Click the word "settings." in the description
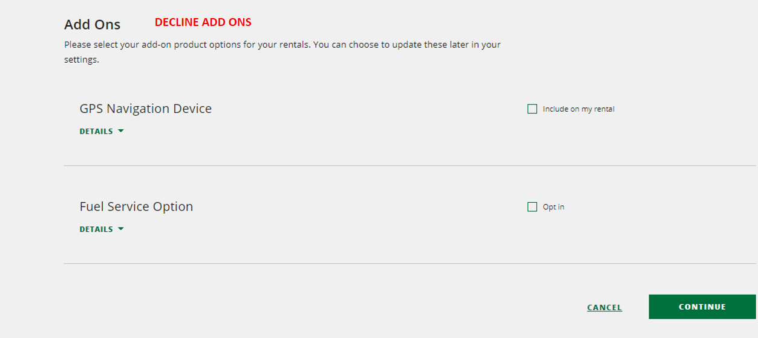Screen dimensions: 758x338 tap(82, 60)
